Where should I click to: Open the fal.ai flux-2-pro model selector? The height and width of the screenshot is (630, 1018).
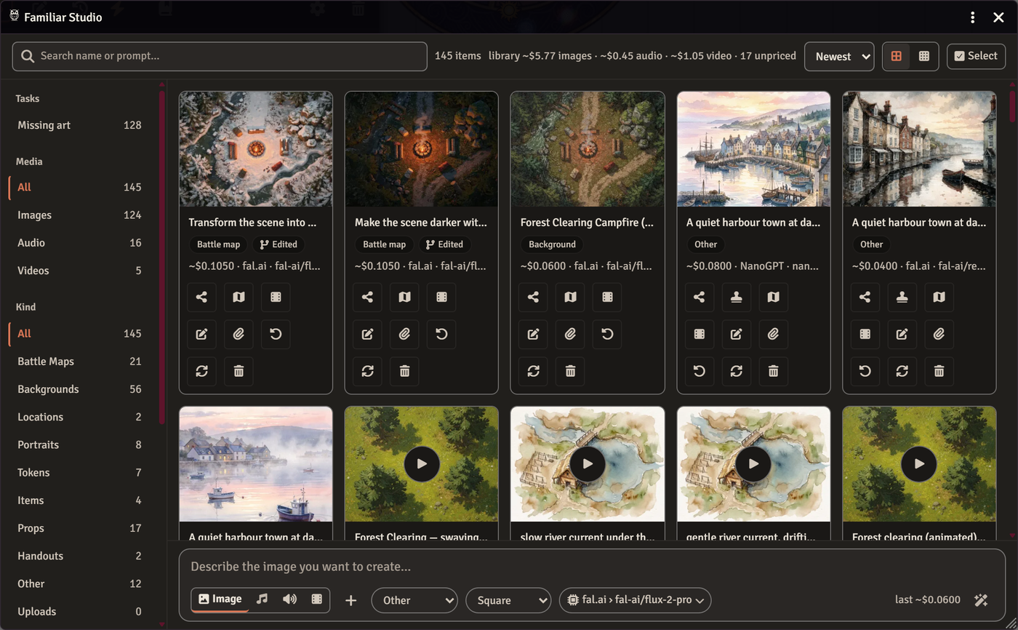[x=635, y=600]
